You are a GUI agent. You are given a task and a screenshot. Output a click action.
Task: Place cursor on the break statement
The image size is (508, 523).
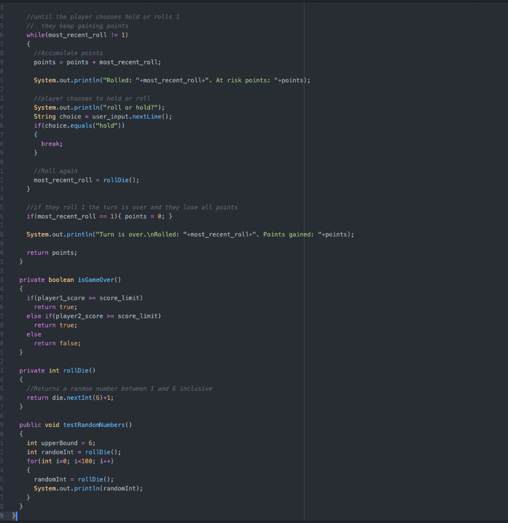[51, 144]
